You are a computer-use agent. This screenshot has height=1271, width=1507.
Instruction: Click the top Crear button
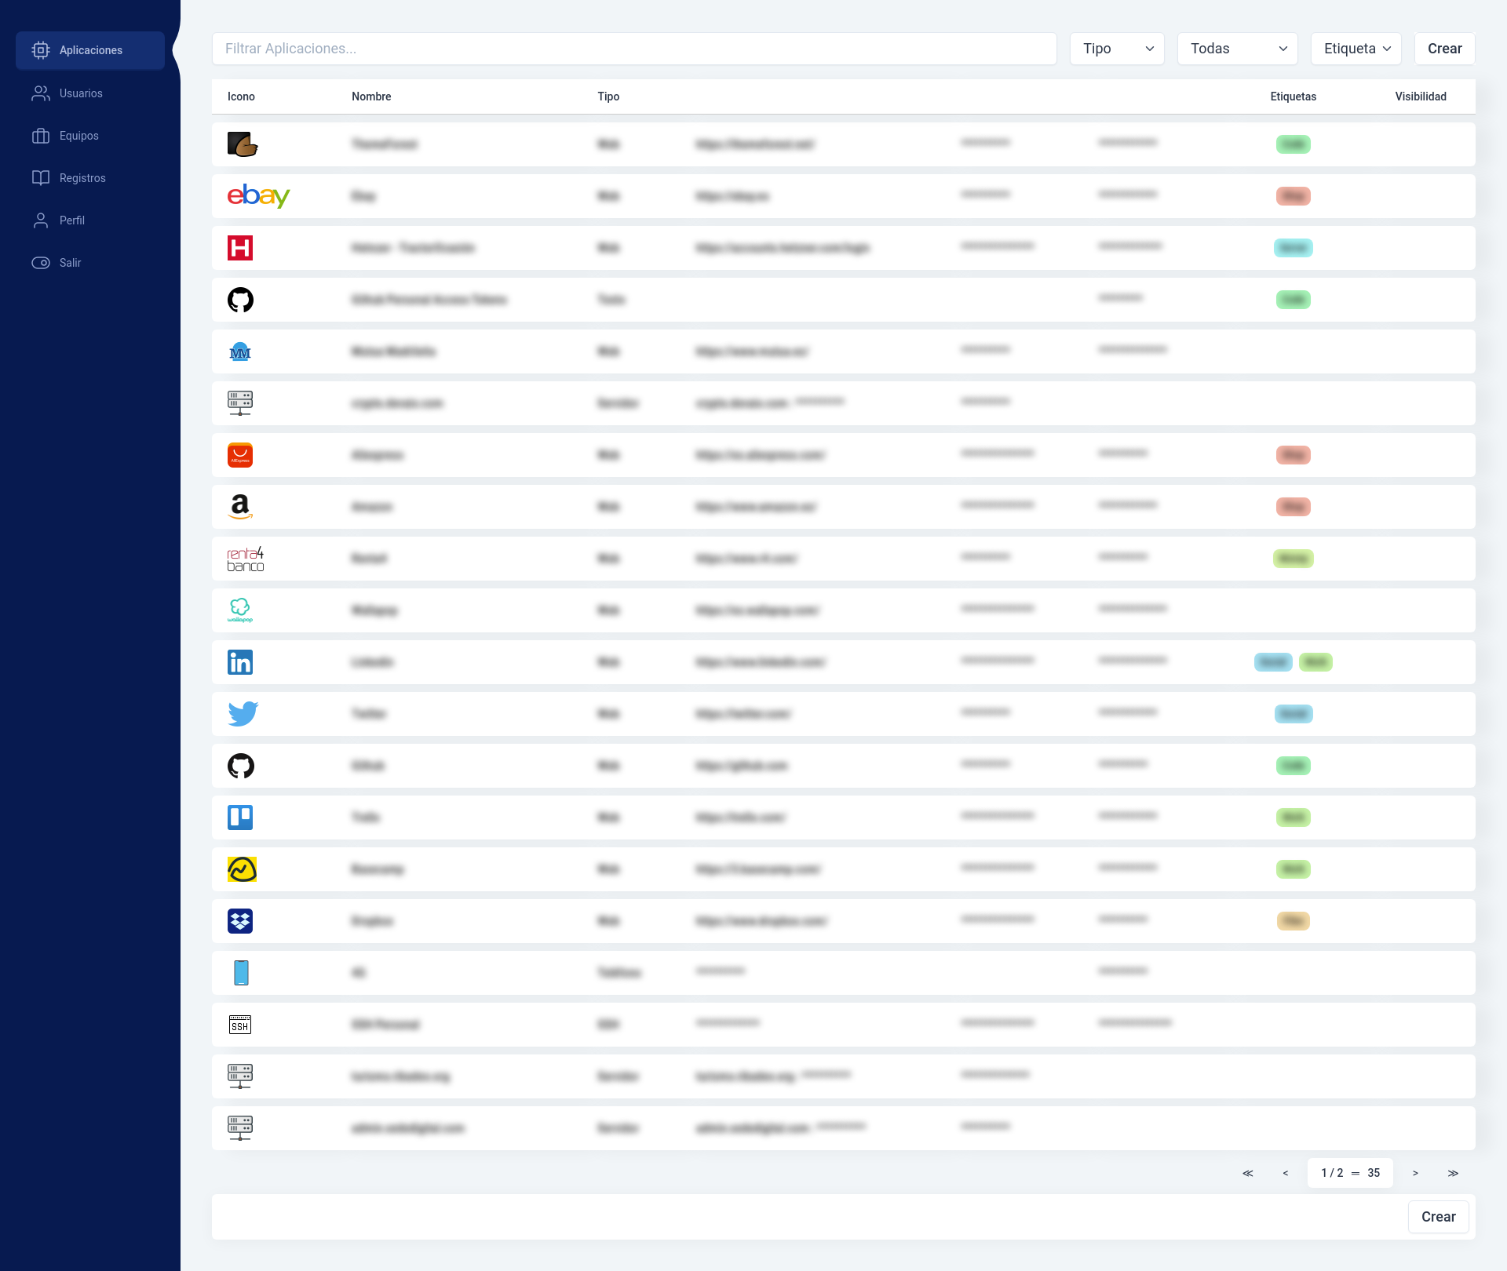tap(1444, 49)
